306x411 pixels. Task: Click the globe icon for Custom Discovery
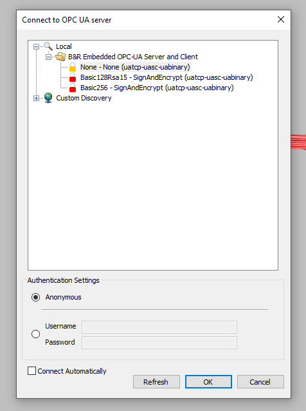pos(48,98)
